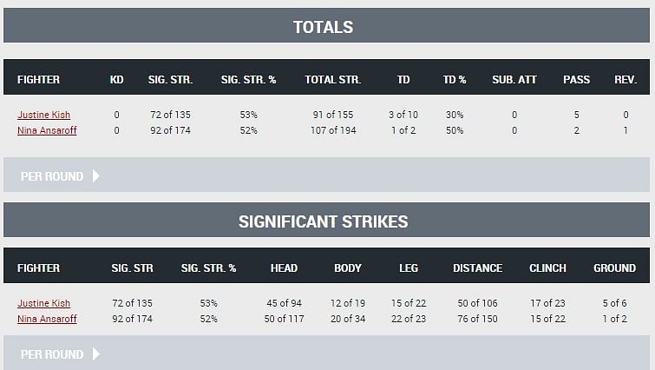
Task: Click the CLINCH column header
Action: click(547, 268)
